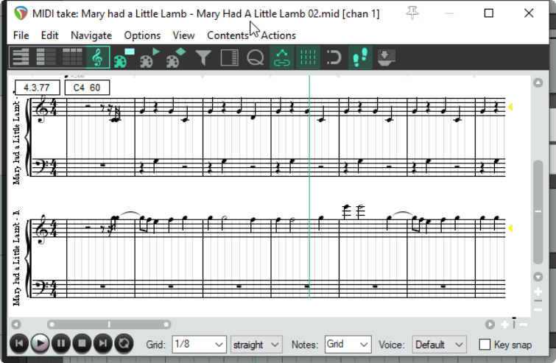Viewport: 556px width, 363px height.
Task: Pause the playback
Action: 61,343
